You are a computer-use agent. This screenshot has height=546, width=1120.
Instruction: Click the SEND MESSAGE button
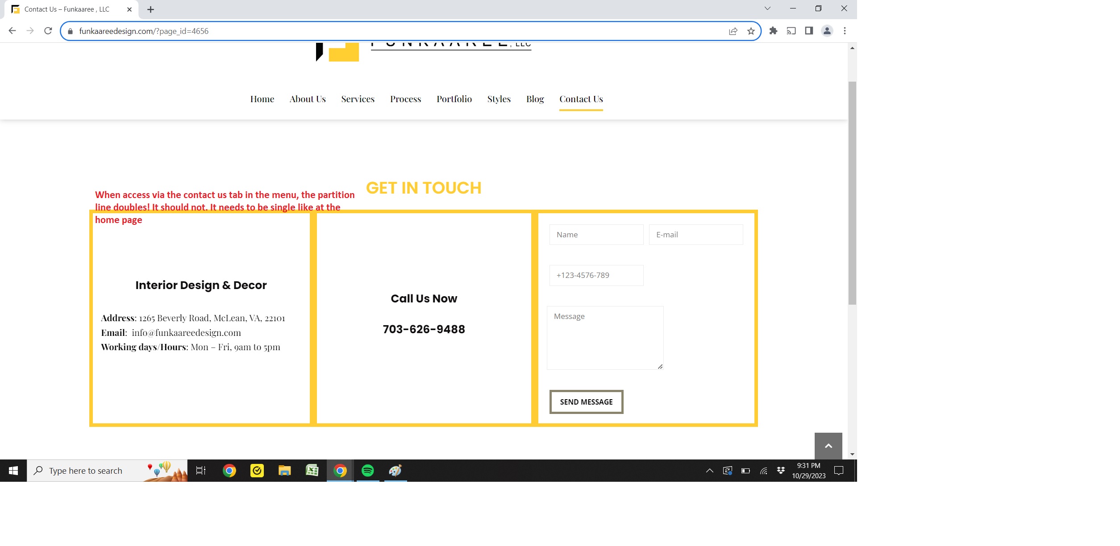click(x=586, y=402)
